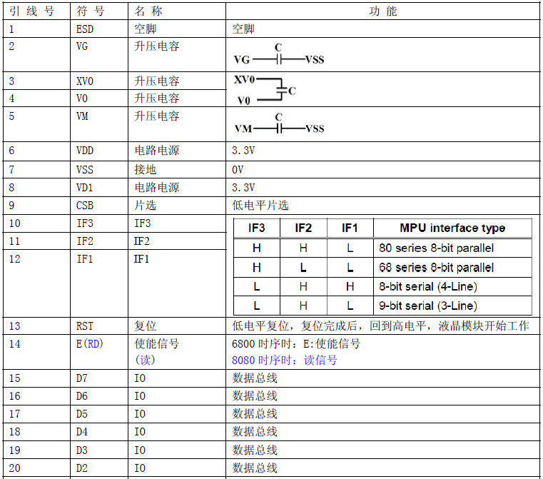Image resolution: width=543 pixels, height=479 pixels.
Task: Select "68 series 8-bit parallel" row text
Action: [437, 268]
